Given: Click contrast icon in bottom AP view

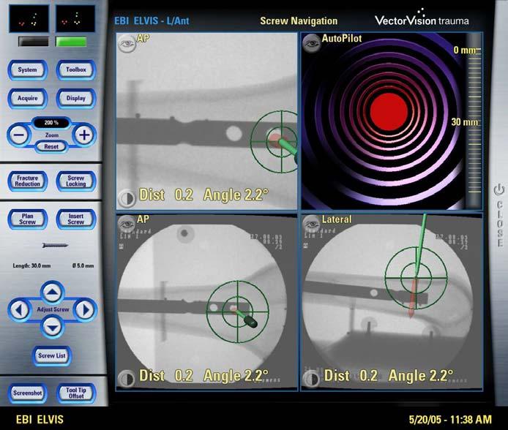Looking at the screenshot, I should pos(127,379).
